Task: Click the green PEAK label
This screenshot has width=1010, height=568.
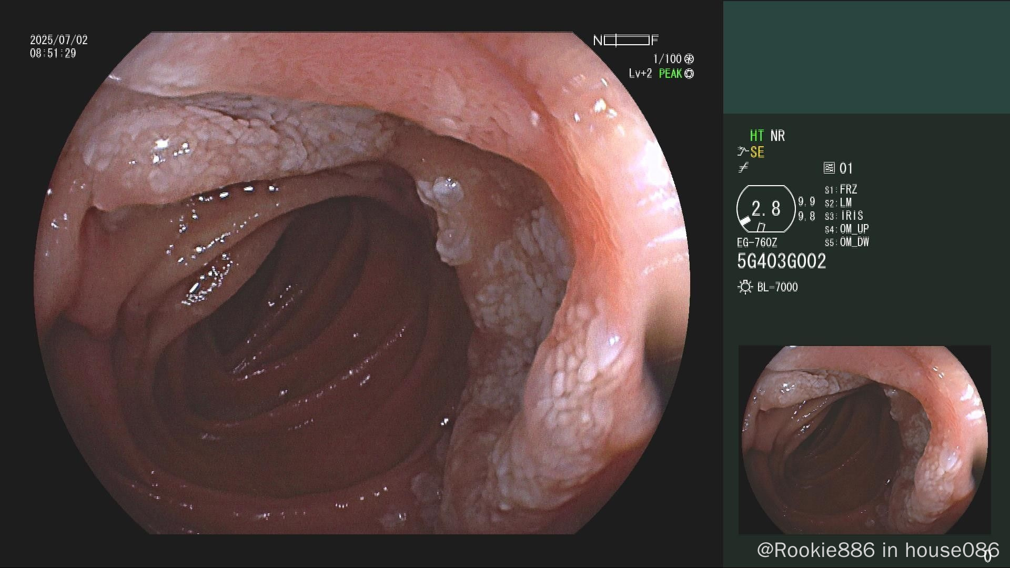Action: (670, 74)
